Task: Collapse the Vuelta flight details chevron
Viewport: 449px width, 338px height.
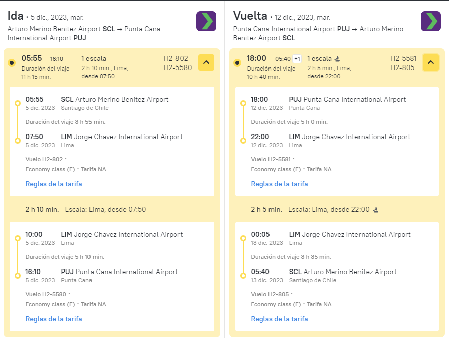Action: point(431,62)
